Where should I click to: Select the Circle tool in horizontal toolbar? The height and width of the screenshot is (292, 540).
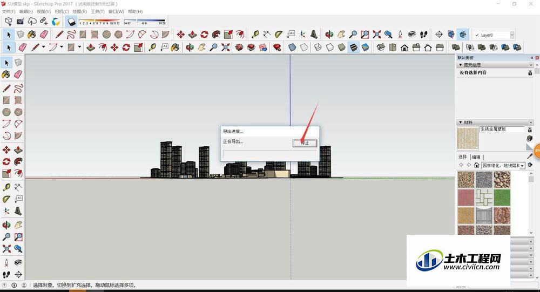pos(106,35)
